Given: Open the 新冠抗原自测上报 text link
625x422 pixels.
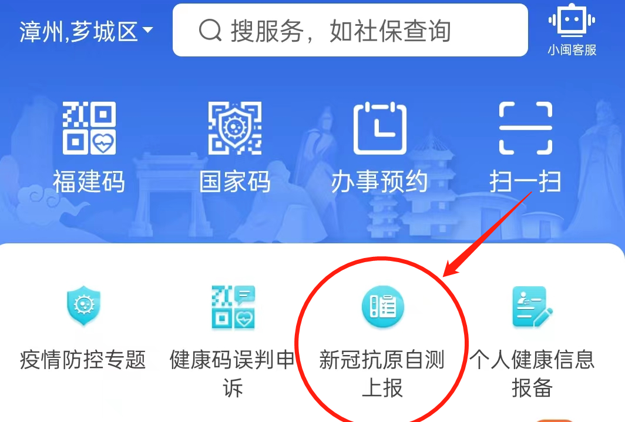Looking at the screenshot, I should click(x=382, y=373).
